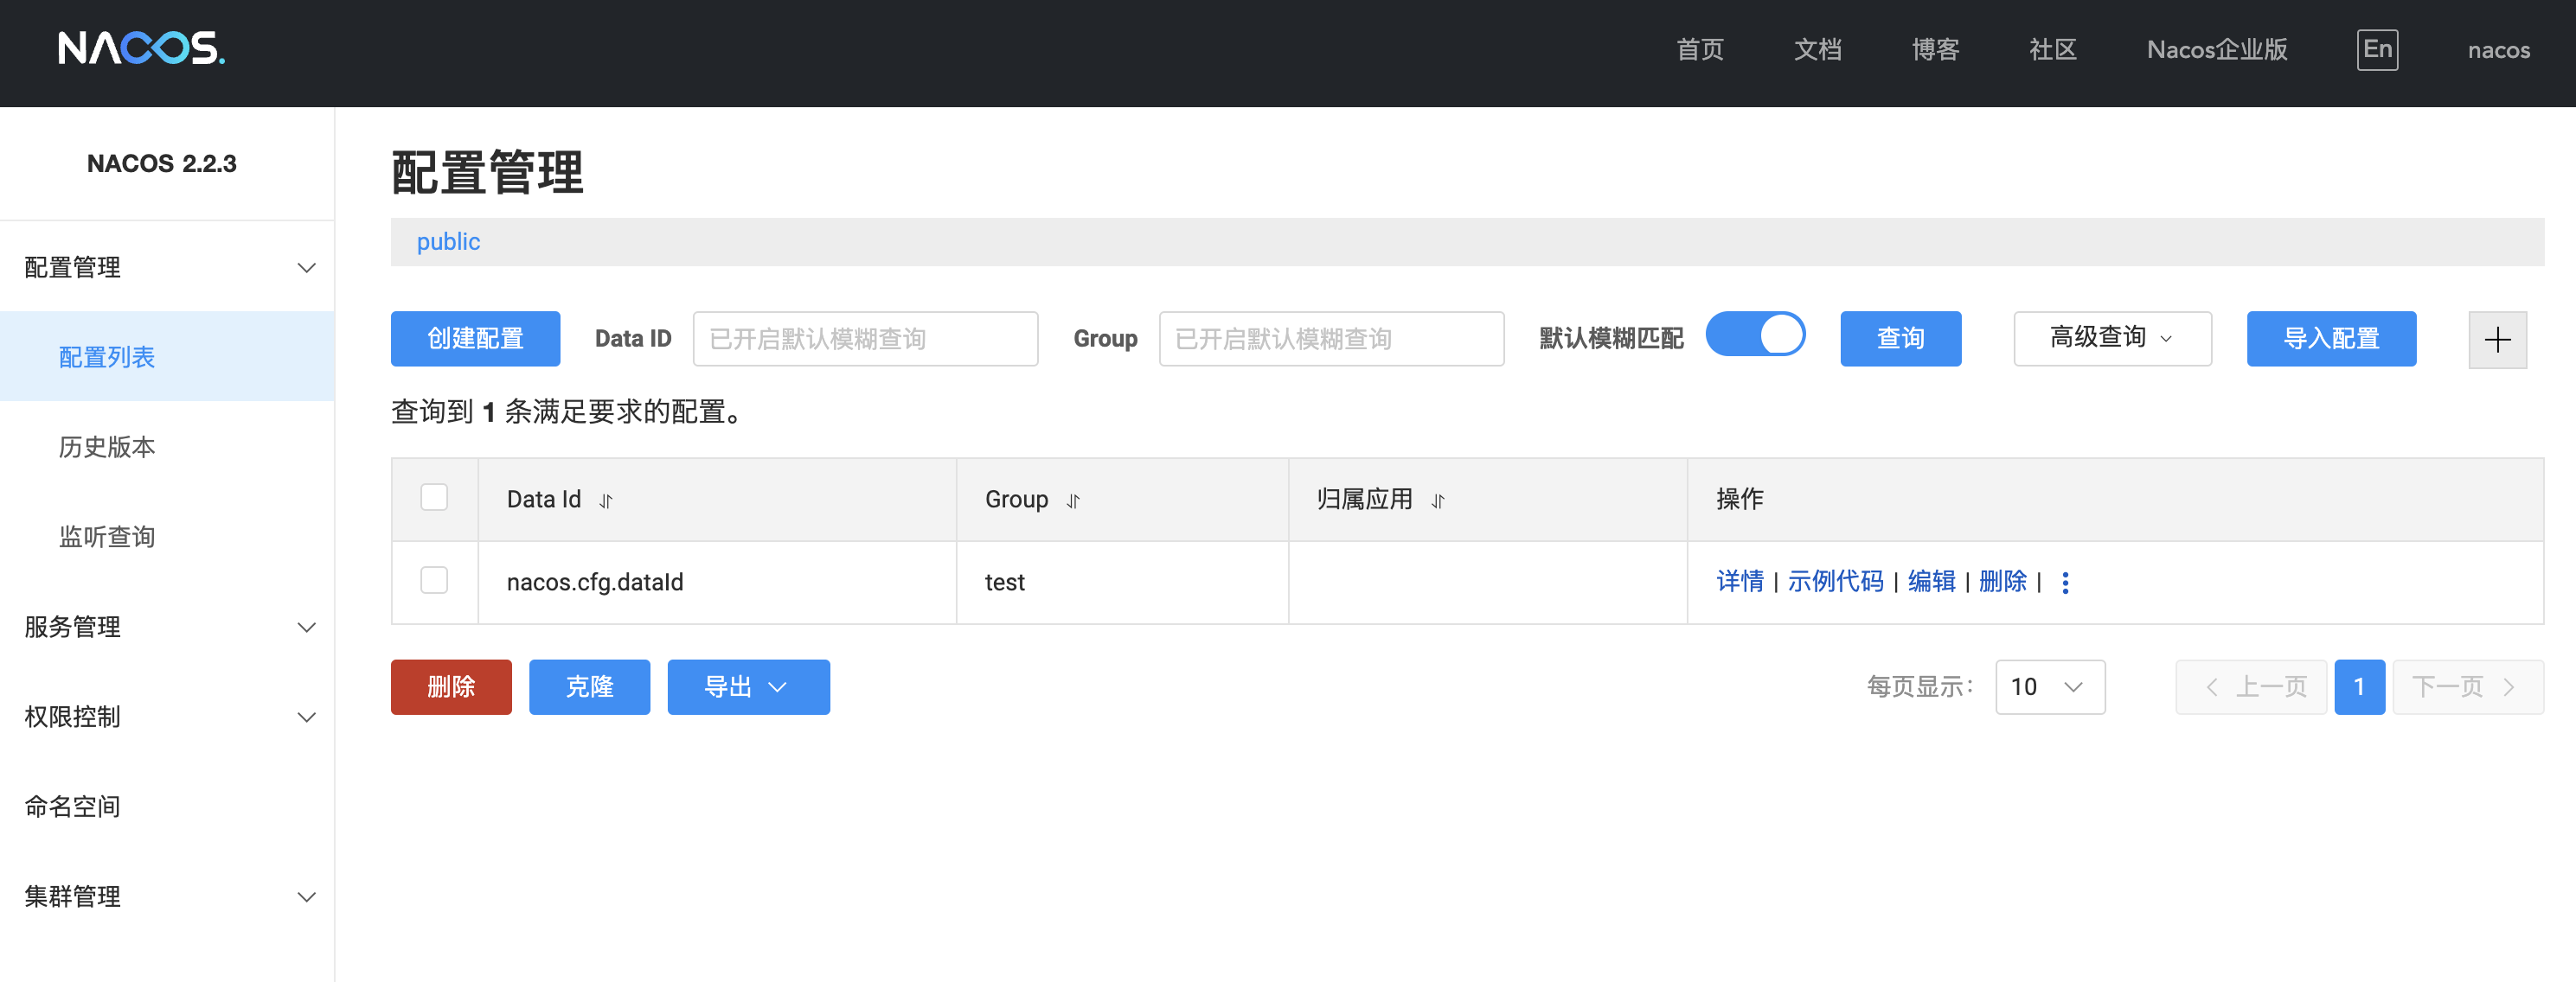Open the 文档 top navigation item
Image resolution: width=2576 pixels, height=982 pixels.
1817,49
